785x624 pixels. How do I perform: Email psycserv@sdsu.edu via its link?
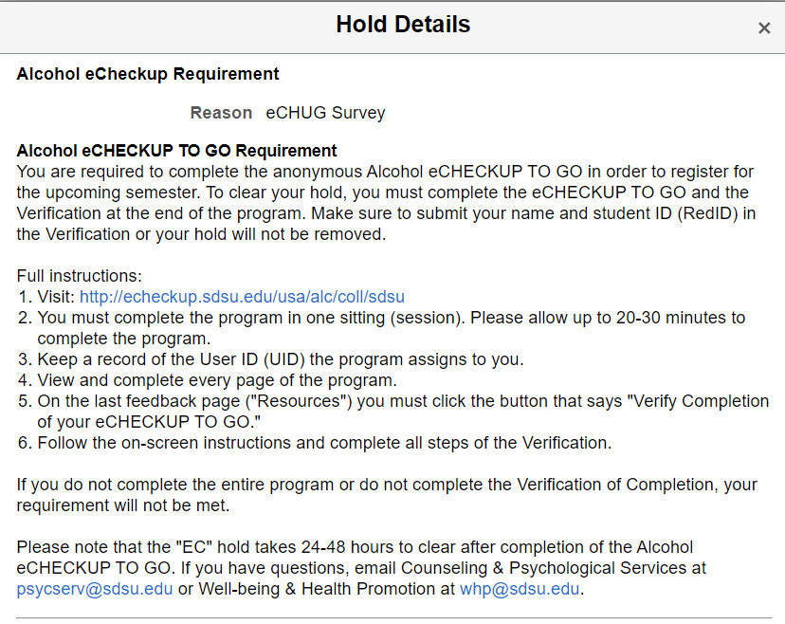point(95,589)
